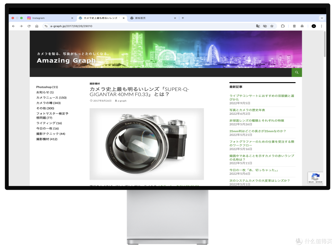Open the black profile avatar
335x248 pixels.
(314, 26)
